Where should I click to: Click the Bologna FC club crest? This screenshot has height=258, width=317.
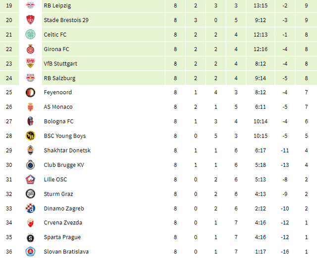pyautogui.click(x=31, y=121)
